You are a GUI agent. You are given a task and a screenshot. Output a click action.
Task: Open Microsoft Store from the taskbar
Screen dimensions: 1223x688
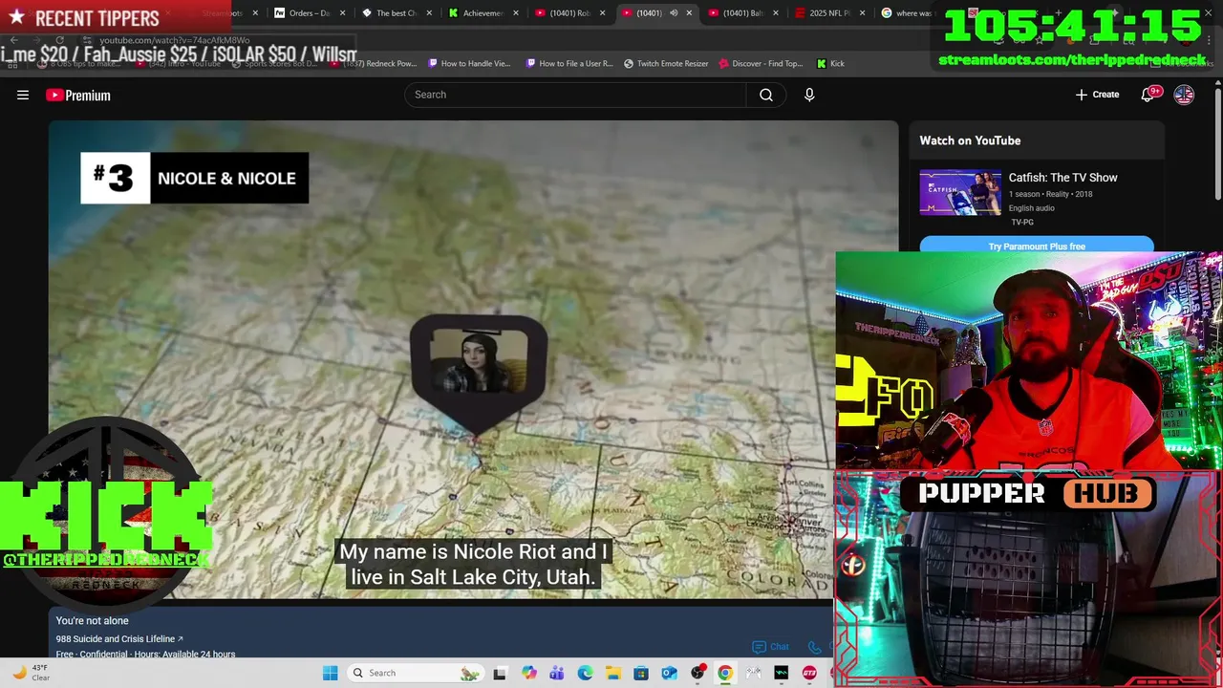(641, 673)
